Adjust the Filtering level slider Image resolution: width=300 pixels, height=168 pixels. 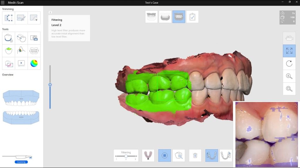(x=126, y=156)
